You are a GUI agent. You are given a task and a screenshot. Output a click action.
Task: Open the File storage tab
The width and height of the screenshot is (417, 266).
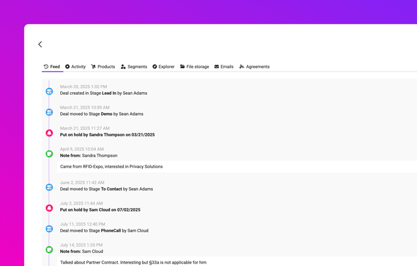194,67
